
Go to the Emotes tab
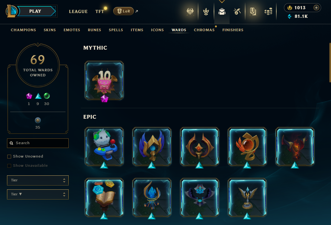pyautogui.click(x=72, y=30)
